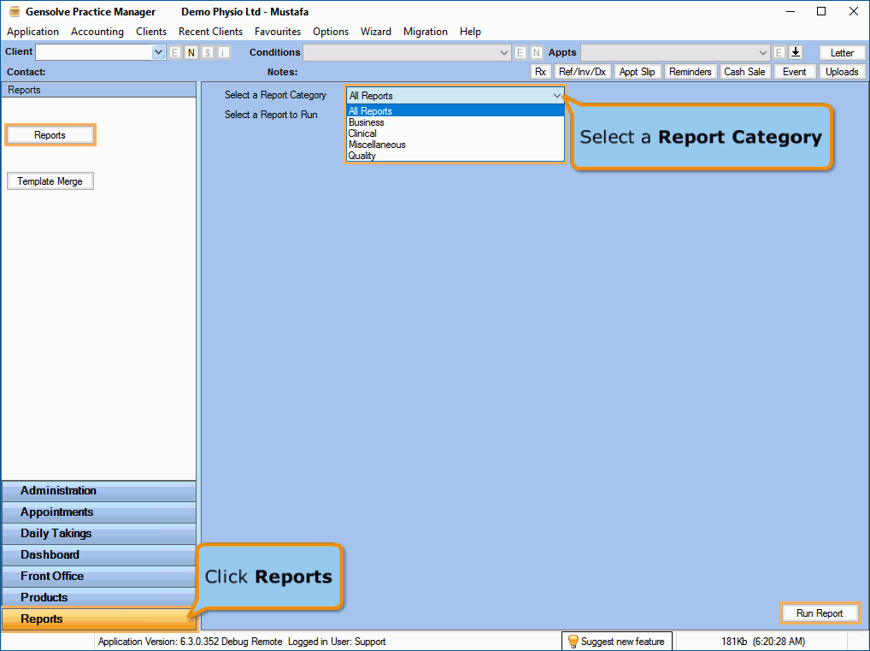
Task: Click the Template Merge button
Action: [x=50, y=181]
